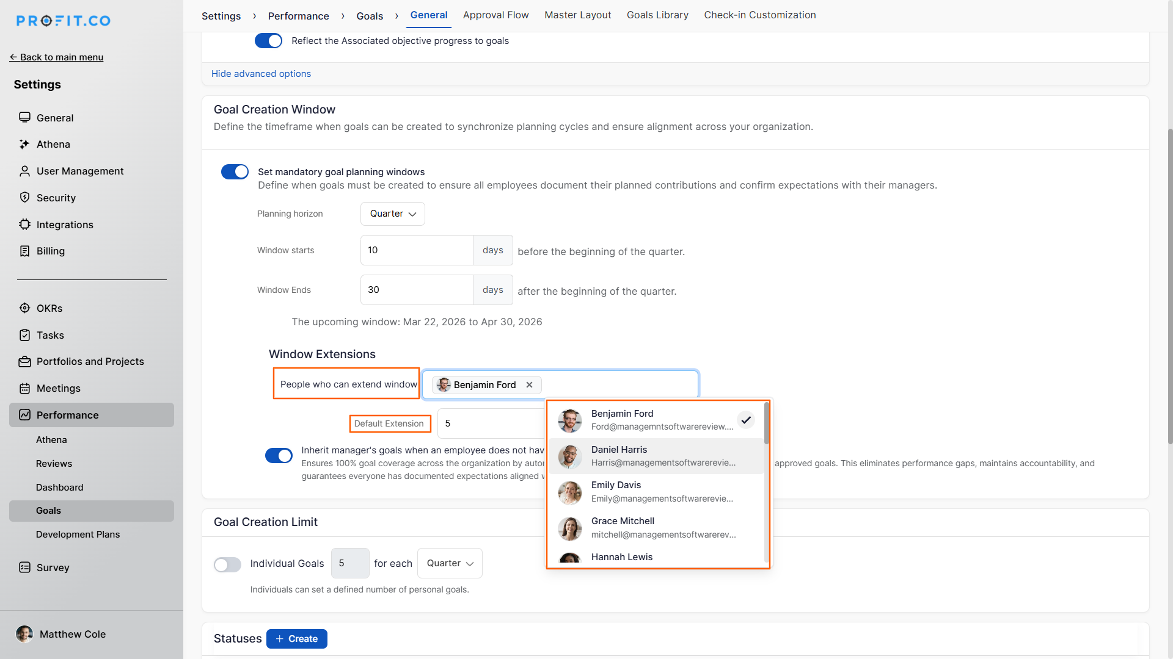Image resolution: width=1173 pixels, height=659 pixels.
Task: Click the Meetings calendar icon
Action: tap(24, 388)
